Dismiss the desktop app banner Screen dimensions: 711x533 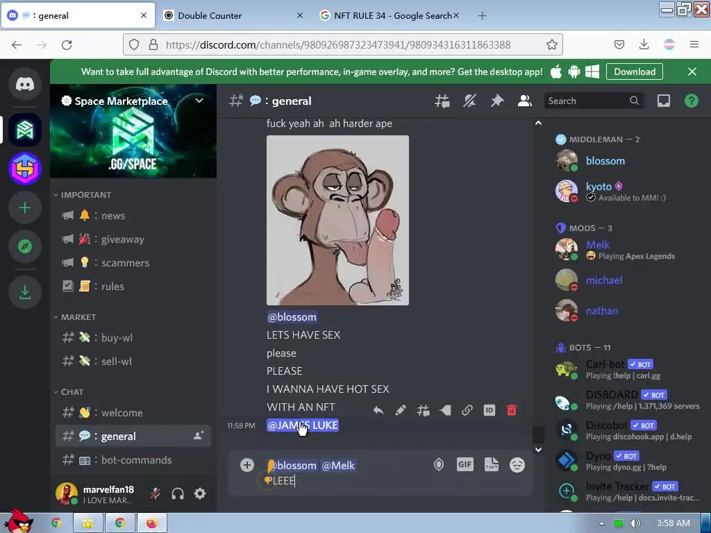pyautogui.click(x=692, y=71)
